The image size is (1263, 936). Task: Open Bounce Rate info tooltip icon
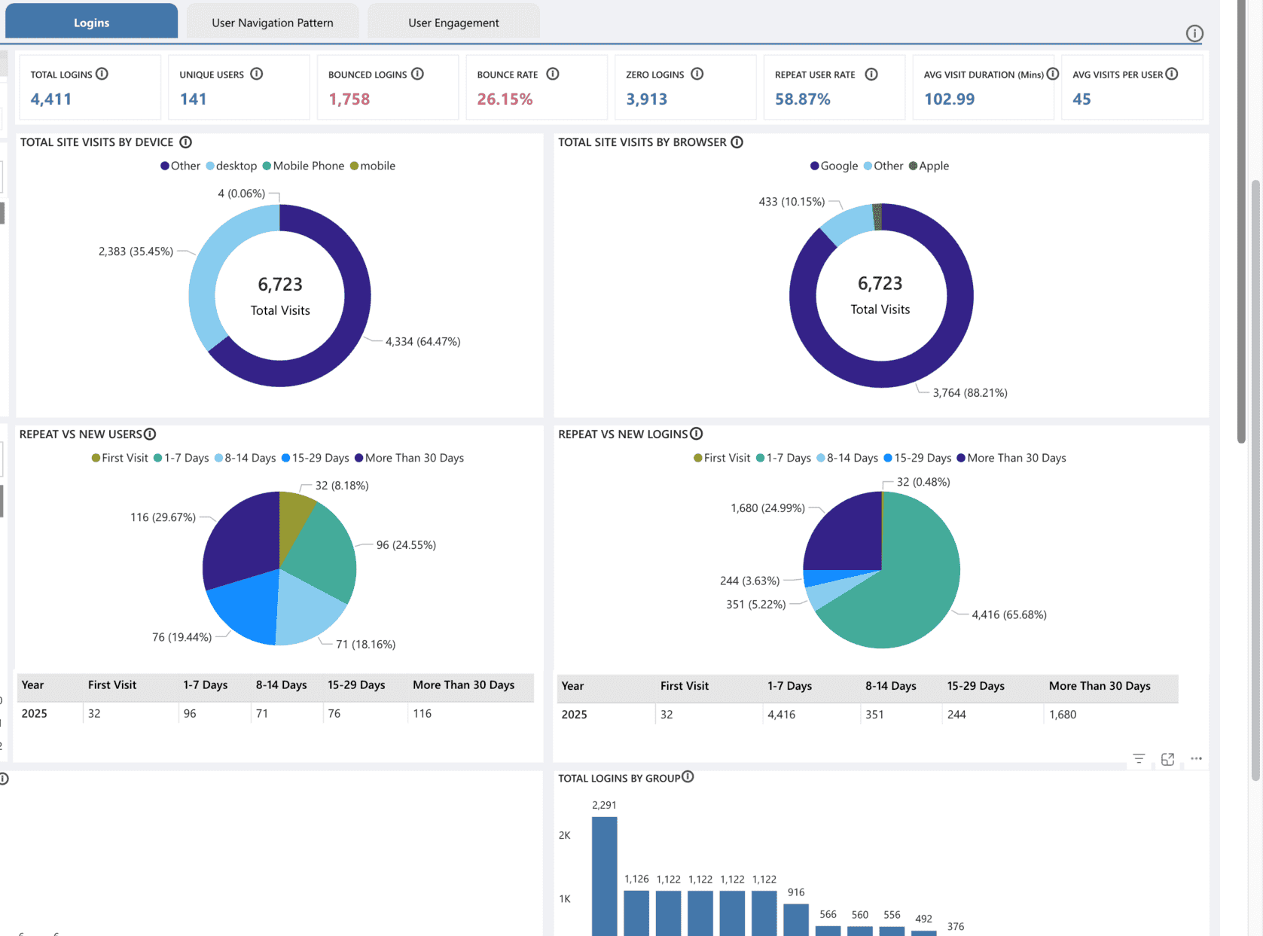pos(553,74)
